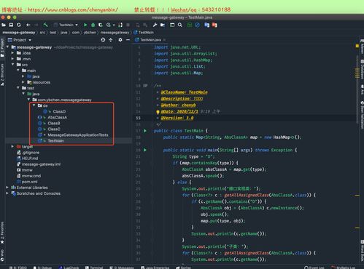Click the green square plugin toolbar icon

coord(190,25)
